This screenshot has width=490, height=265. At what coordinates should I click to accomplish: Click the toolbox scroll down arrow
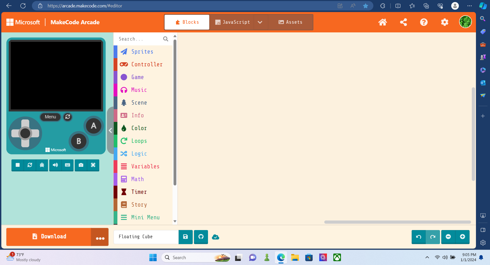coord(175,221)
